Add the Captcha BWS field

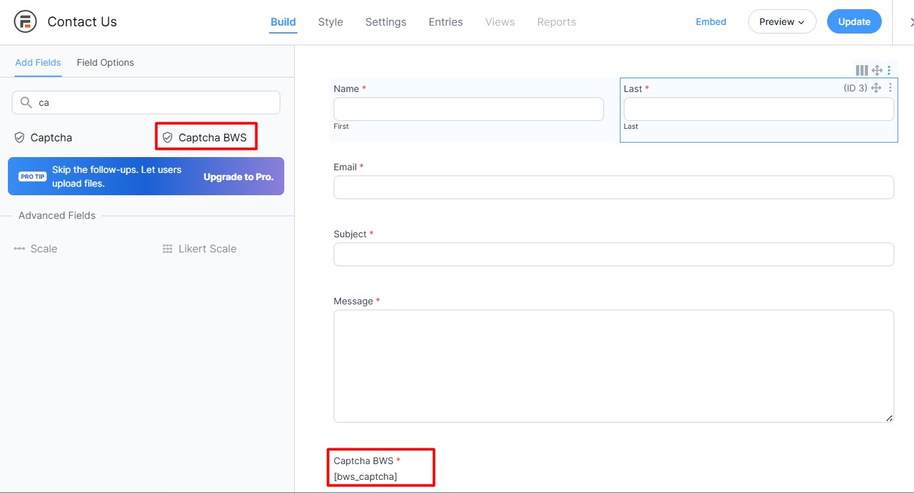coord(206,137)
